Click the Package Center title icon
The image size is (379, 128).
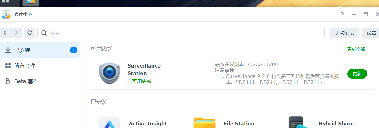[x=6, y=14]
